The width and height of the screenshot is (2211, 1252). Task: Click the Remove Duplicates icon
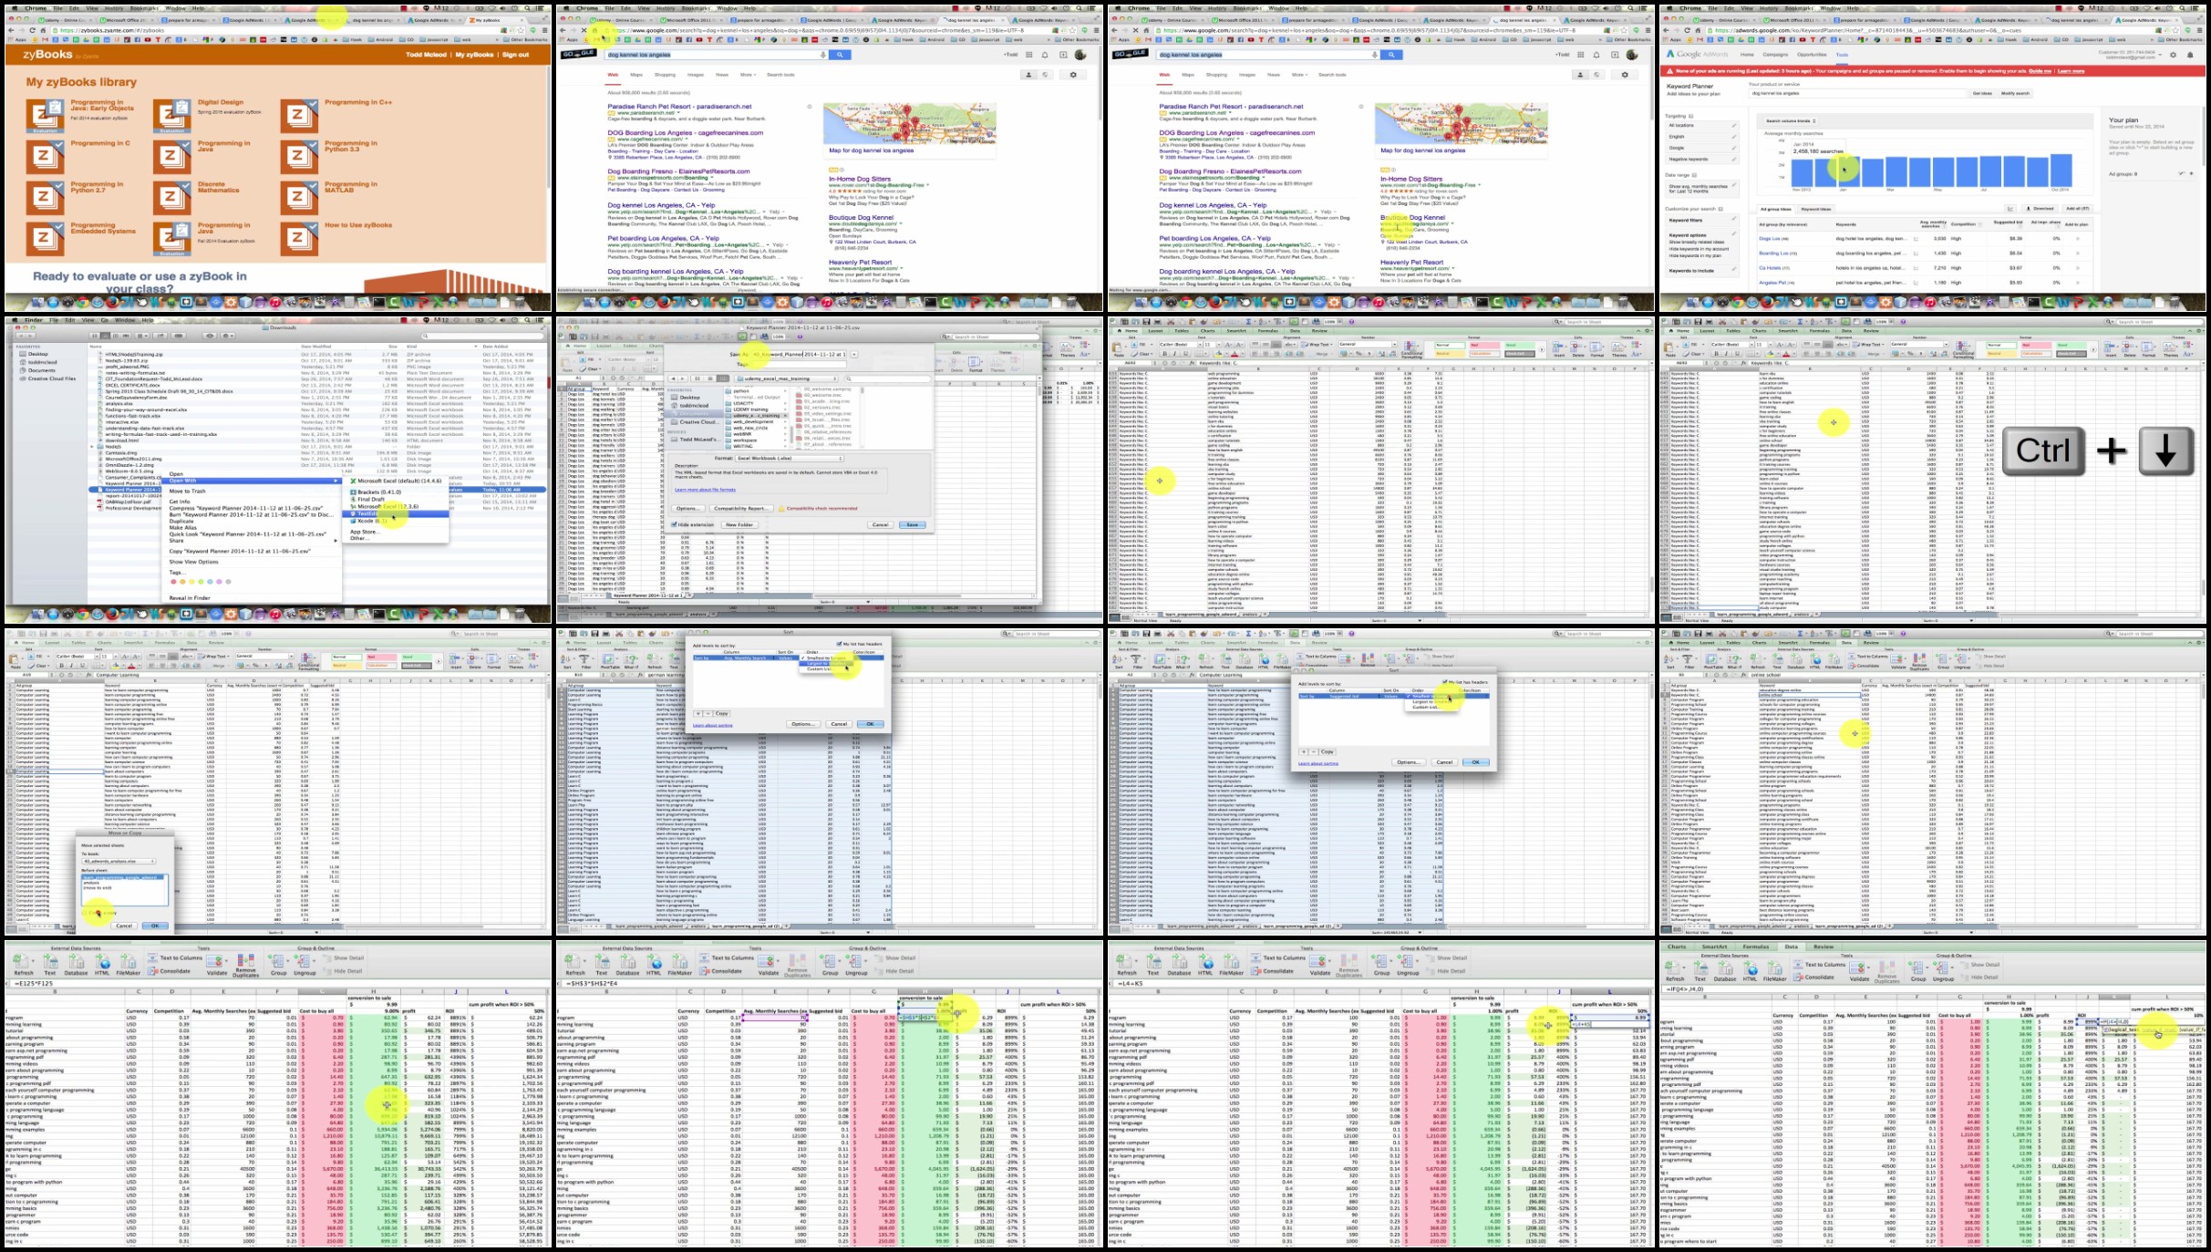click(x=247, y=959)
